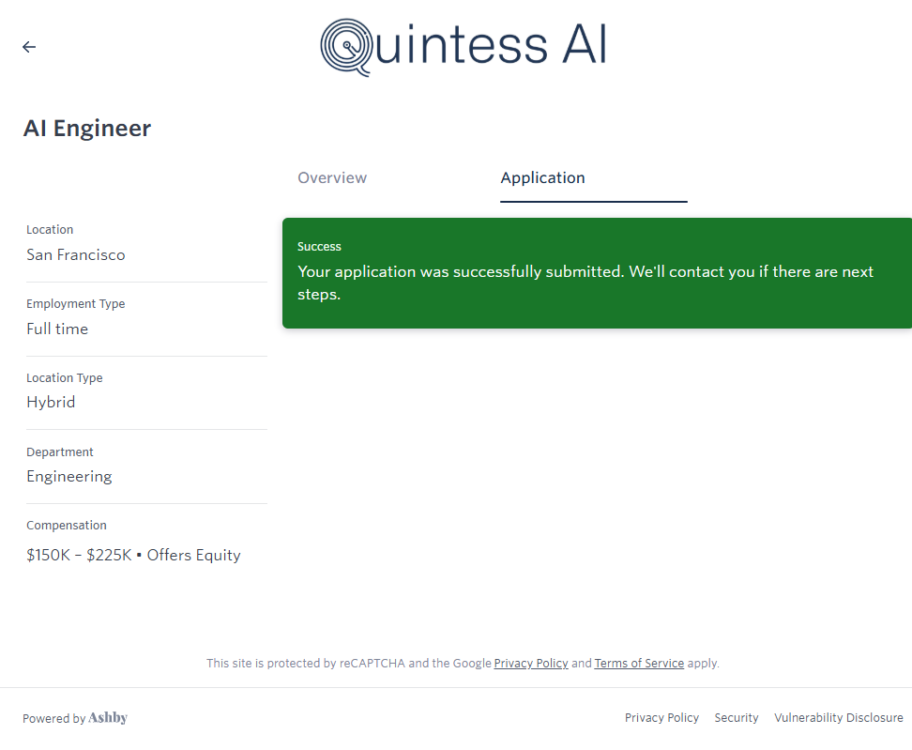Viewport: 912px width, 750px height.
Task: Open the reCAPTCHA Google Privacy Policy link
Action: (x=531, y=664)
